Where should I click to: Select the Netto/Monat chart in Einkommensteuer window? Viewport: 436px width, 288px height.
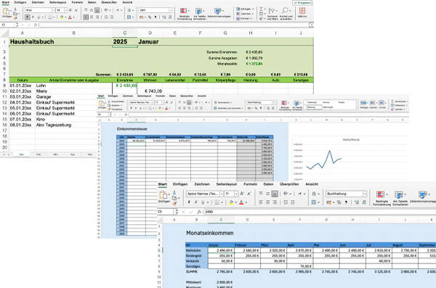pos(351,158)
